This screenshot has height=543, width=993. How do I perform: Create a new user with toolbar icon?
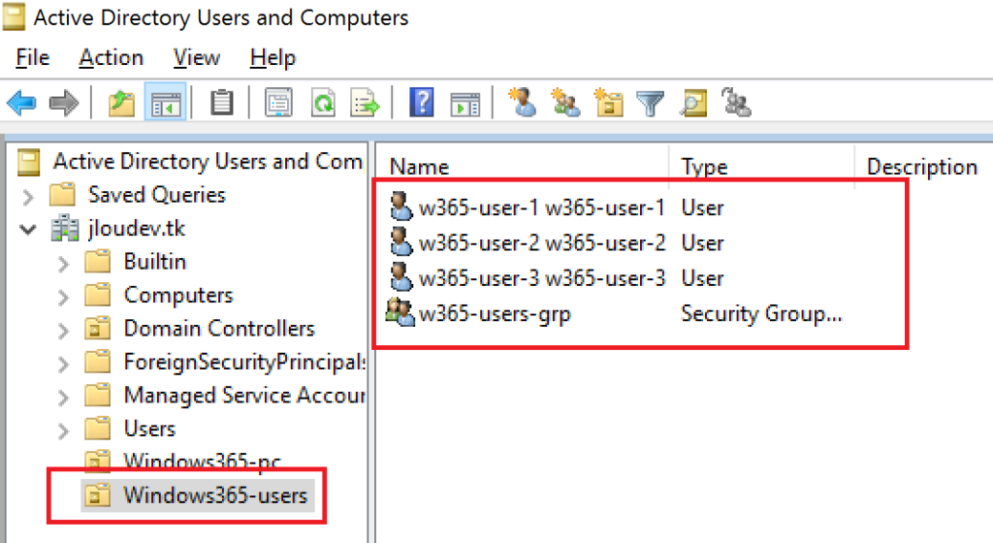point(523,102)
